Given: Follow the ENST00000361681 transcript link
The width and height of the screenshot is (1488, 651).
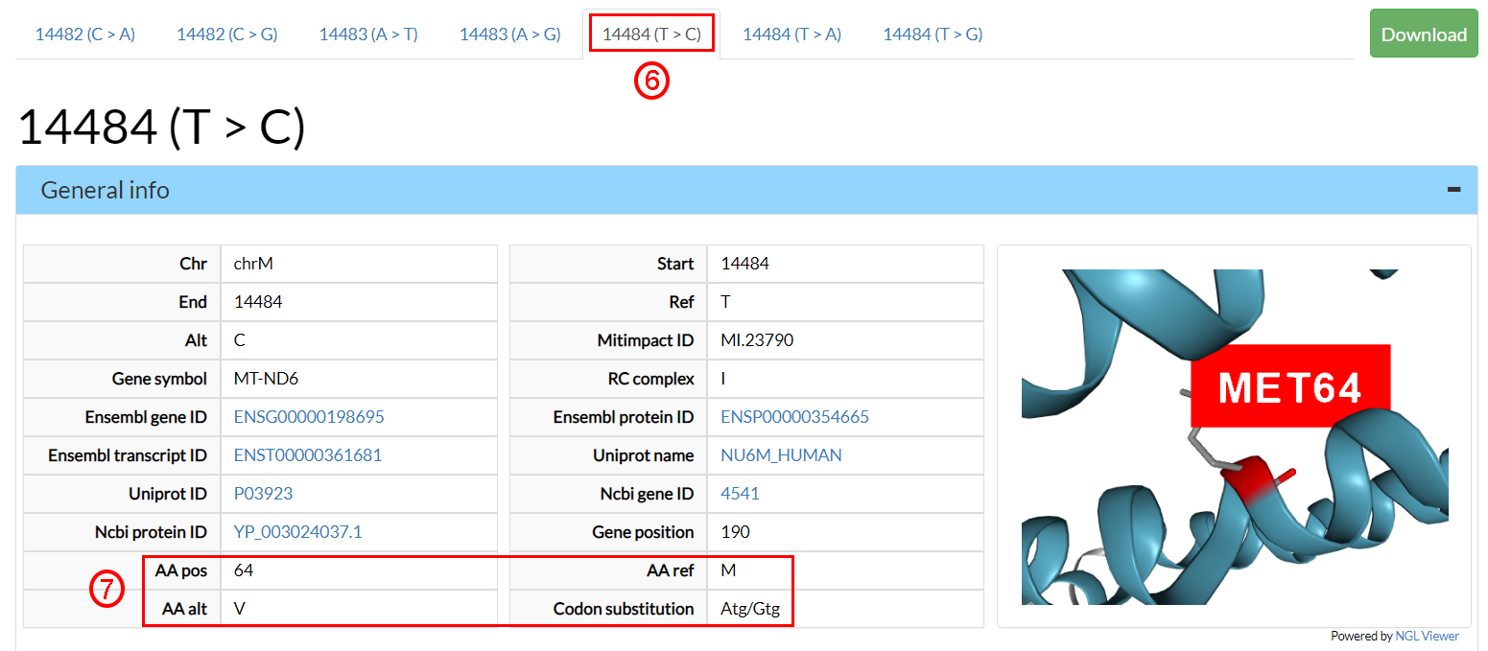Looking at the screenshot, I should pyautogui.click(x=307, y=455).
